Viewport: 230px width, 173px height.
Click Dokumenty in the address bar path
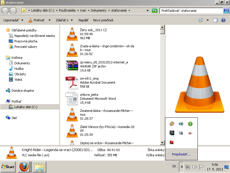(x=99, y=10)
